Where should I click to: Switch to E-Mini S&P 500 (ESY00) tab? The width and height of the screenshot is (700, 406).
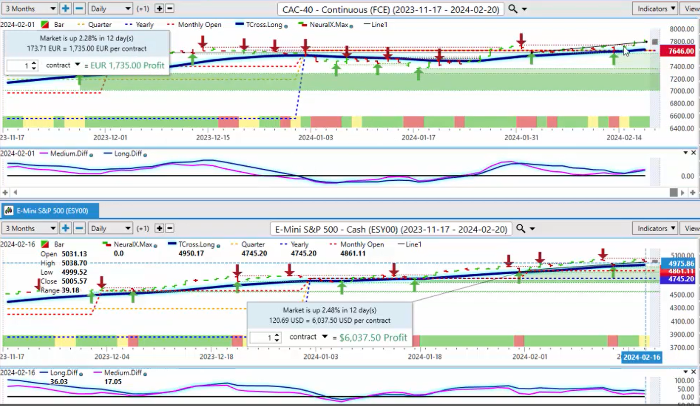(x=50, y=211)
